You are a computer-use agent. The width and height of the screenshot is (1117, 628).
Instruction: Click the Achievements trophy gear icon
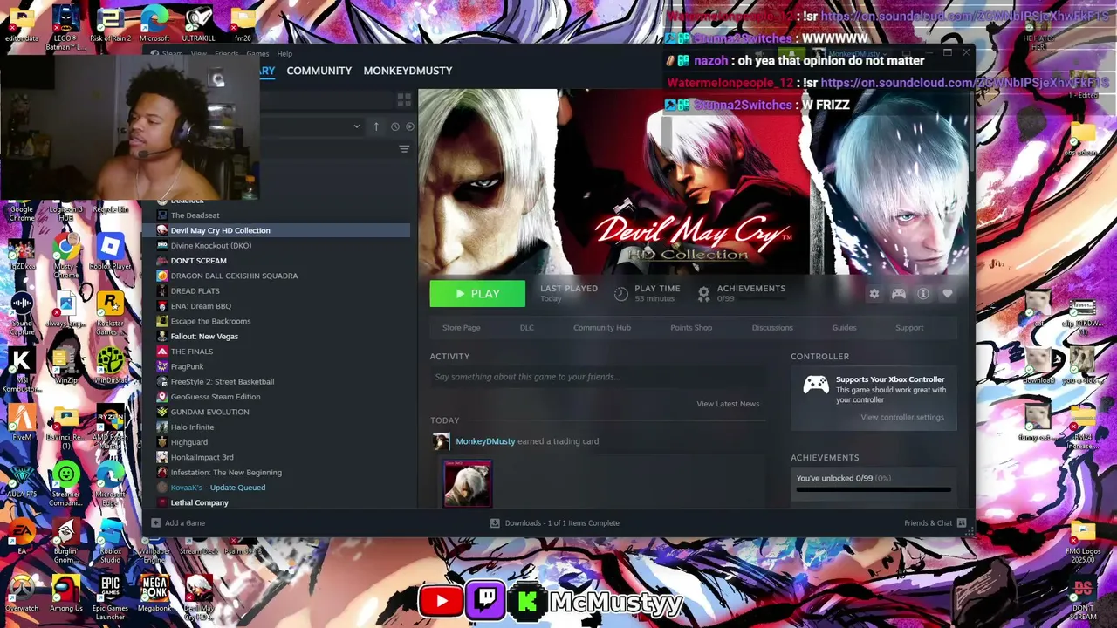[703, 294]
